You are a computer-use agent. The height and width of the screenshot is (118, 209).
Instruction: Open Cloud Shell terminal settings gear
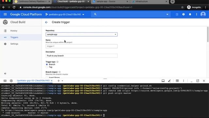tap(11, 81)
